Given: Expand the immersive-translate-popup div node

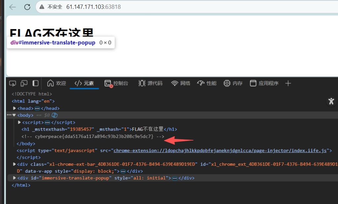Looking at the screenshot, I should tap(14, 178).
